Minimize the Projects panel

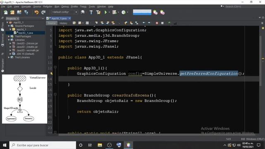43,18
